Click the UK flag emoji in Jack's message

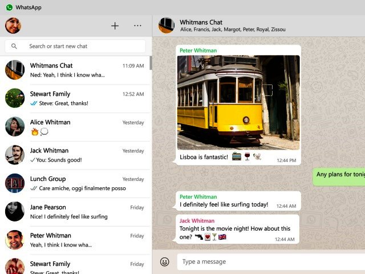pos(222,237)
